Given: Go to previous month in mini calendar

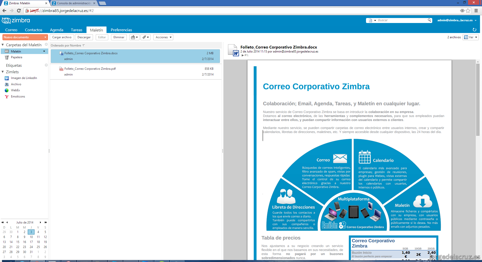Looking at the screenshot, I should click(x=7, y=222).
